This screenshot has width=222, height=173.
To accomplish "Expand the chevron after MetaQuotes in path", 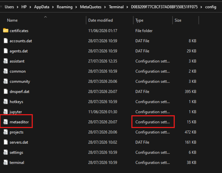I will pyautogui.click(x=105, y=7).
